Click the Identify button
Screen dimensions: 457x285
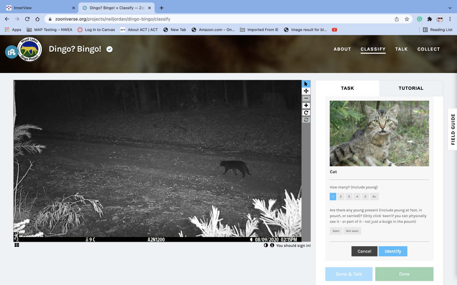[393, 251]
